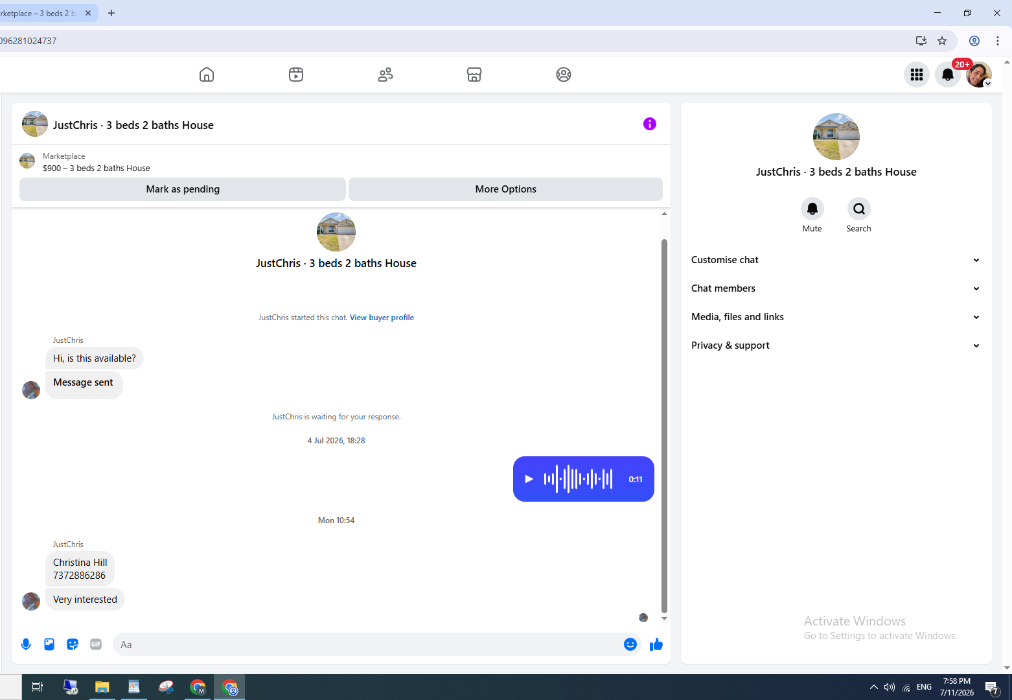Viewport: 1012px width, 700px height.
Task: Click the chat header title JustChris
Action: pos(133,125)
